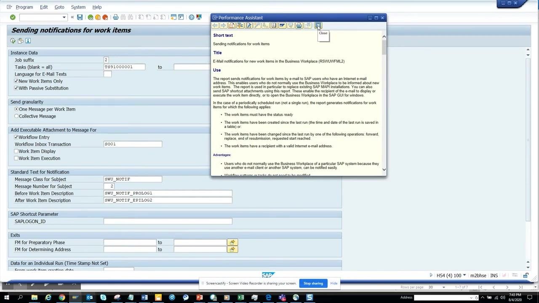Click the Stop sharing button
Screen dimensions: 539x303
[313, 283]
